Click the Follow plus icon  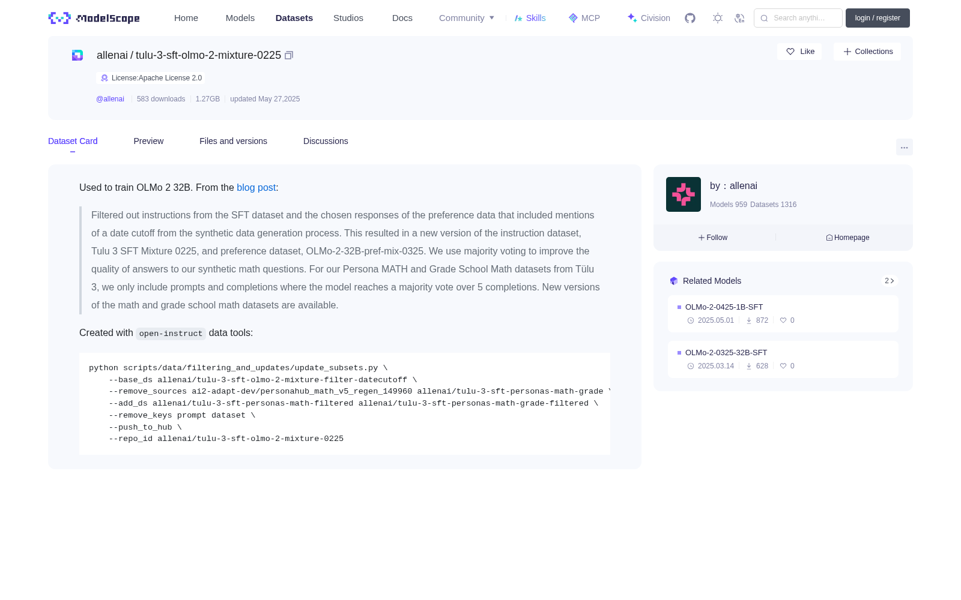click(x=702, y=238)
